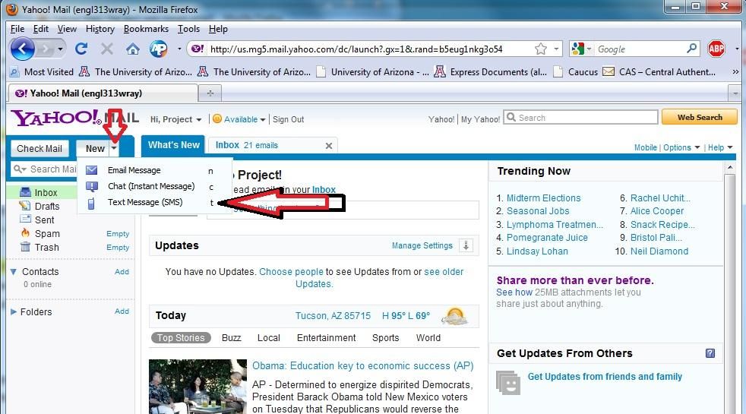Click the Adblock Plus ABP icon
Image resolution: width=746 pixels, height=414 pixels.
(x=716, y=49)
